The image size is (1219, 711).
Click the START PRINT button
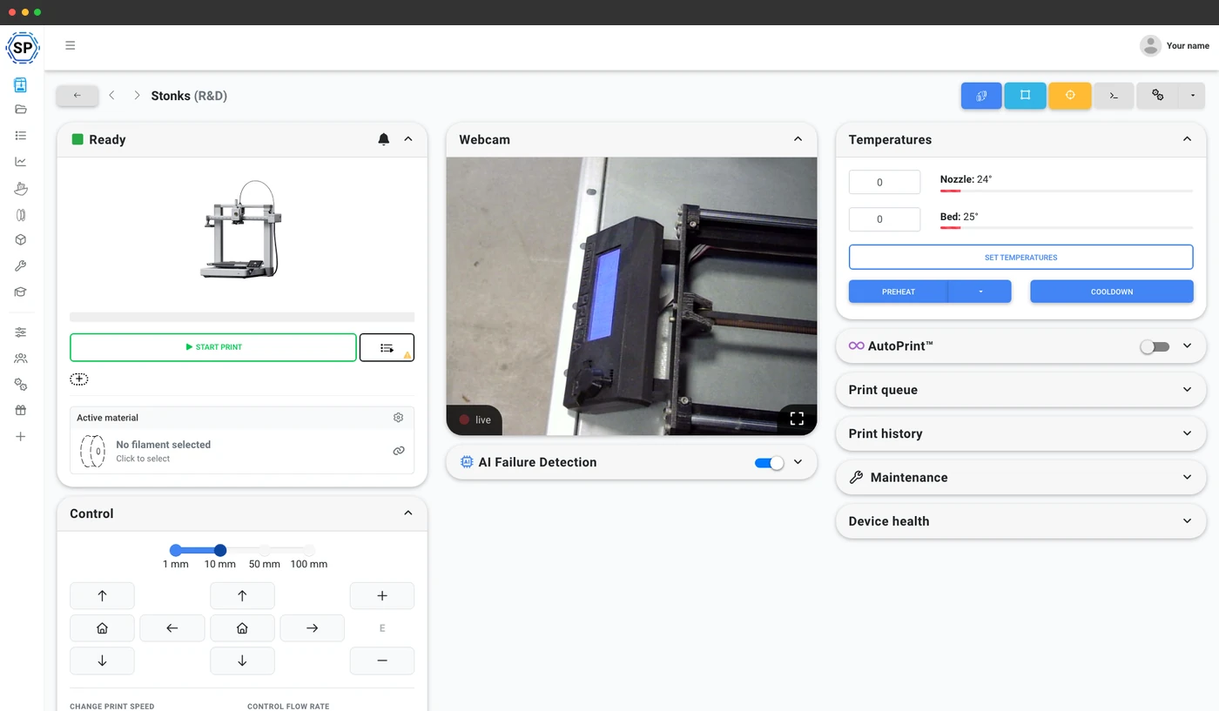[x=213, y=347]
